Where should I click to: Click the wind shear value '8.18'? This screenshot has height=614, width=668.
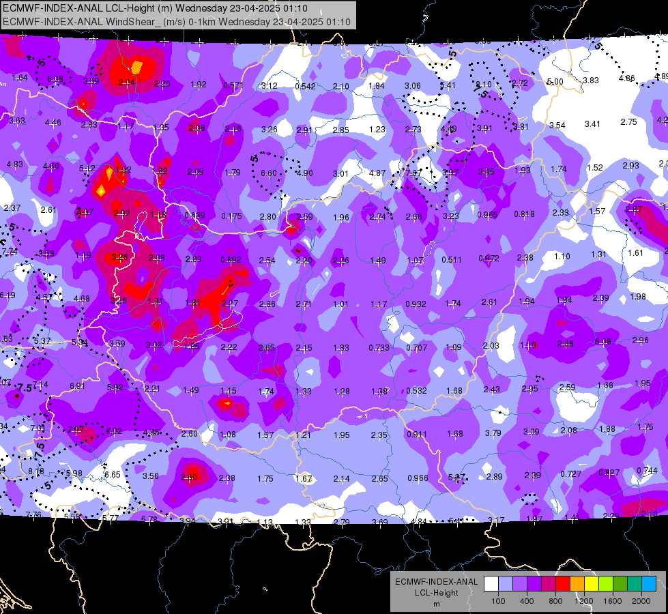(x=36, y=471)
